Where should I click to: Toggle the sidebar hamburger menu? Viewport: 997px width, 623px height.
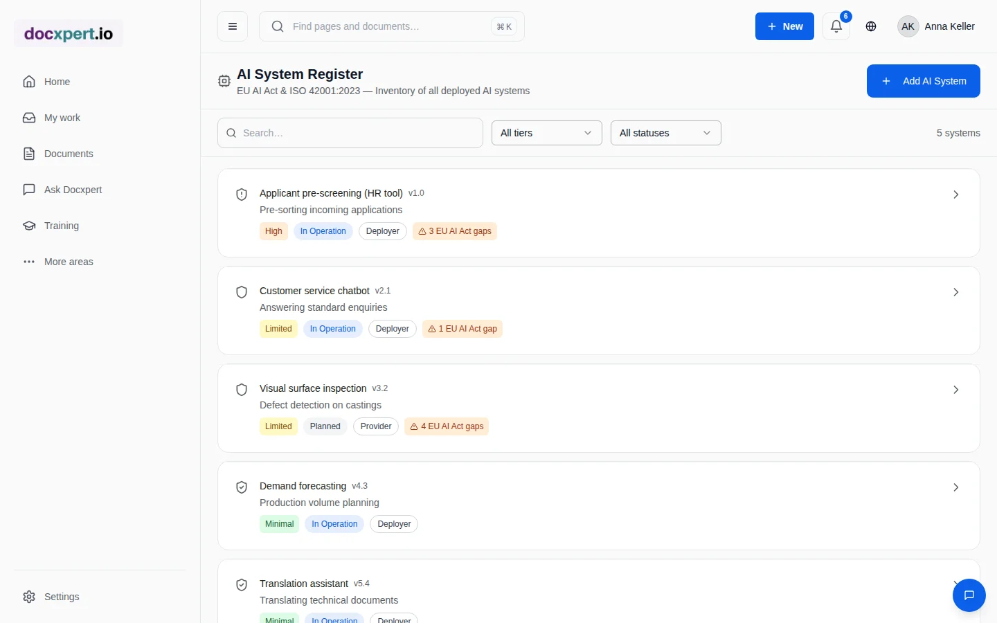point(233,26)
